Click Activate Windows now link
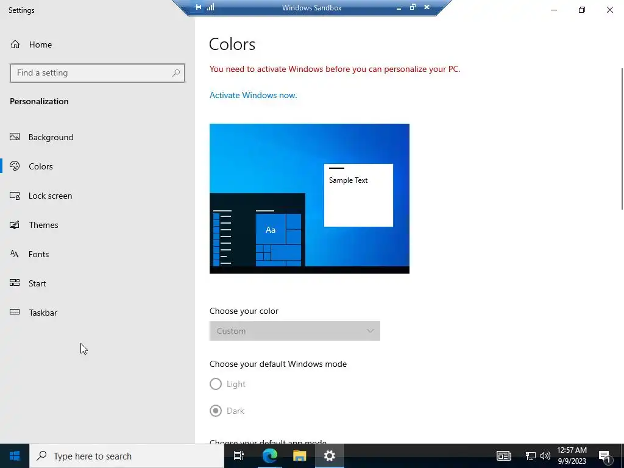This screenshot has height=468, width=624. pos(253,95)
